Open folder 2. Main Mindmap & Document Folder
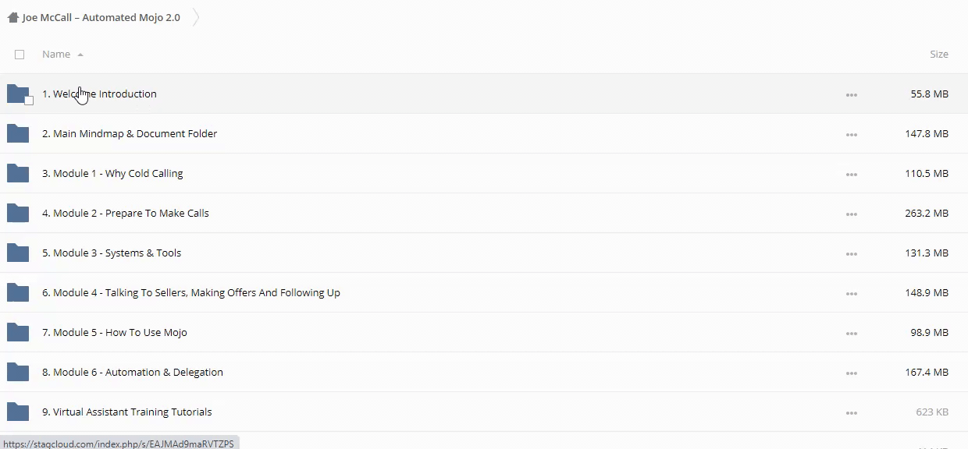The width and height of the screenshot is (968, 449). 130,133
